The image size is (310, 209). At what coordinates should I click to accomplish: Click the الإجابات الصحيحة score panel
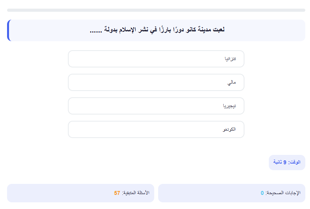(232, 193)
